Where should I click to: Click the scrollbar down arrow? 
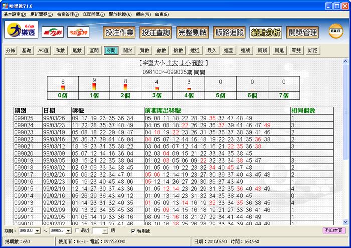coord(345,222)
